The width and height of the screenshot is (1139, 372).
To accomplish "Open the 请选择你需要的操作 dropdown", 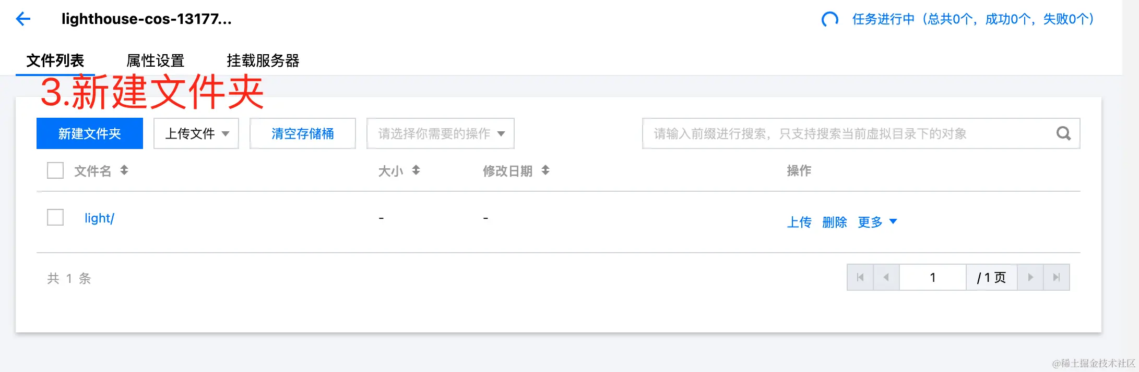I will pyautogui.click(x=440, y=133).
